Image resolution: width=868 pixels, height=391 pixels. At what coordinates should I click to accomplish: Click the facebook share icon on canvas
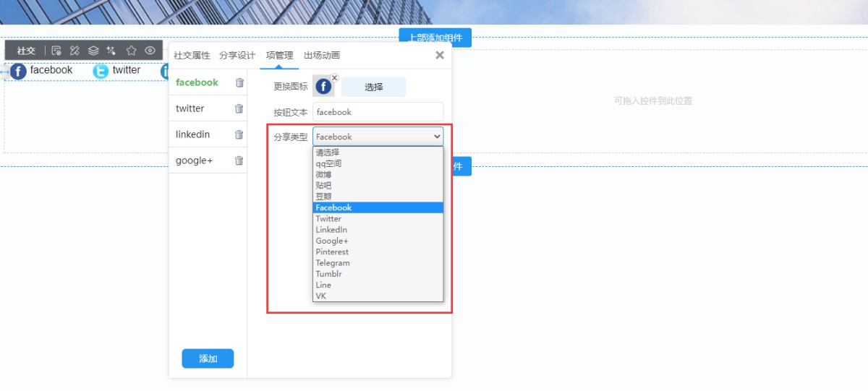(19, 71)
